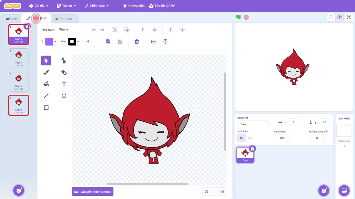The width and height of the screenshot is (355, 199).
Task: Select the Brush tool
Action: click(x=46, y=72)
